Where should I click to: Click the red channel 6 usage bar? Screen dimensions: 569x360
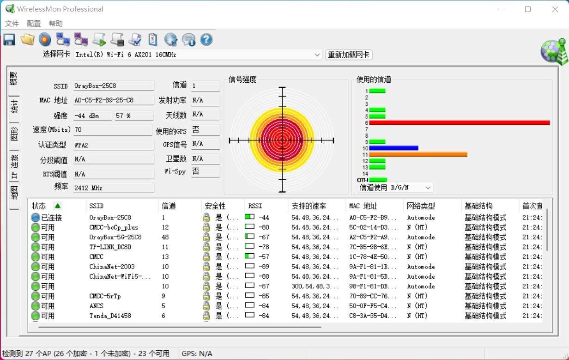coord(460,123)
